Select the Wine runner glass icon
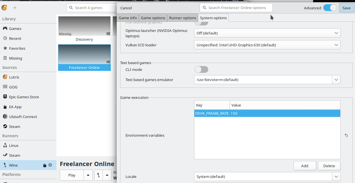This screenshot has height=183, width=355. pyautogui.click(x=5, y=165)
